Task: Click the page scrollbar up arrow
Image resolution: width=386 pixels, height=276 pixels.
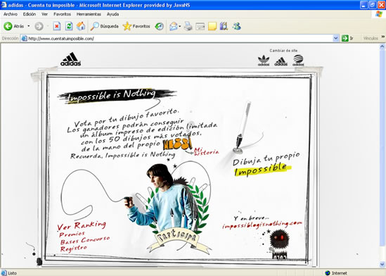Action: 382,46
